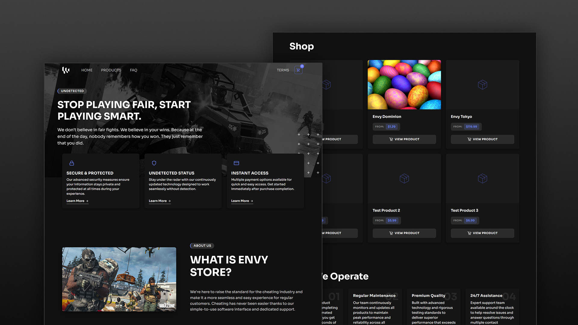
Task: Click View Product for Test Product 2
Action: click(404, 233)
